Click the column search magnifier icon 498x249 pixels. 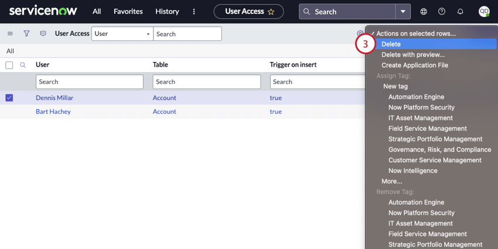tap(23, 65)
